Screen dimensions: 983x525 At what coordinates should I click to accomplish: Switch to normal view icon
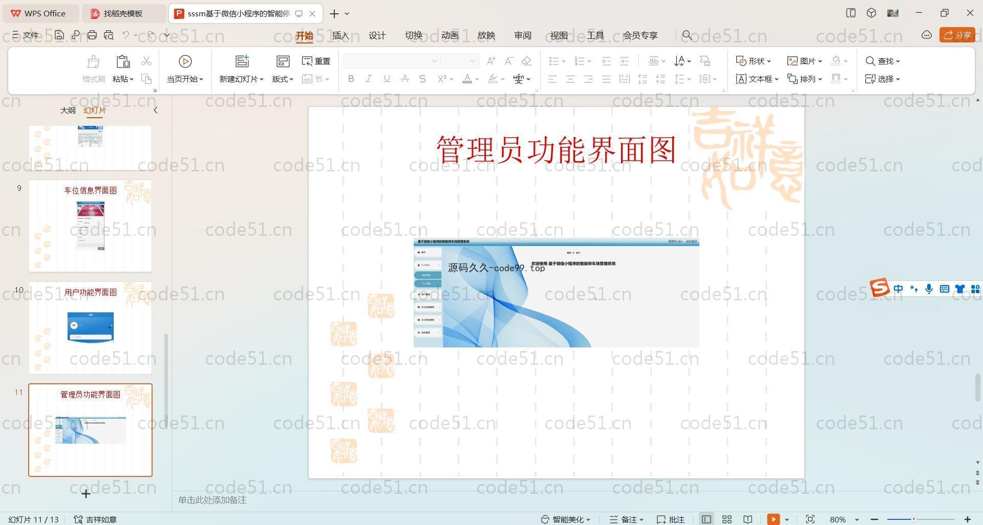pos(707,519)
